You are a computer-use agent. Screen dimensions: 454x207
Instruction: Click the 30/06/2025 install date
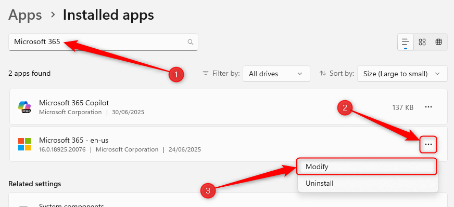pyautogui.click(x=128, y=112)
